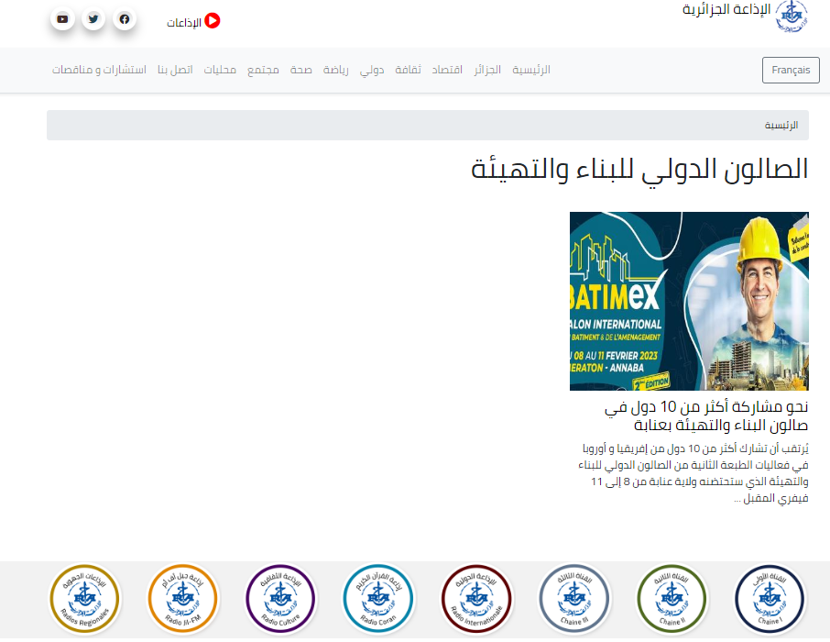Open استشارات و مناقصات menu item
This screenshot has width=830, height=642.
(x=99, y=70)
